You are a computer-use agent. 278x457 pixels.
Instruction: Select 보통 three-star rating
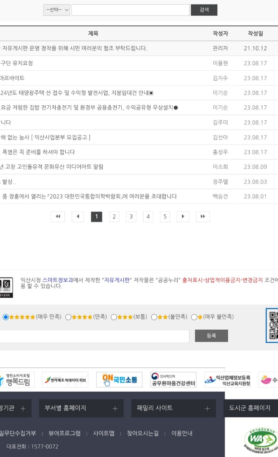tap(114, 317)
